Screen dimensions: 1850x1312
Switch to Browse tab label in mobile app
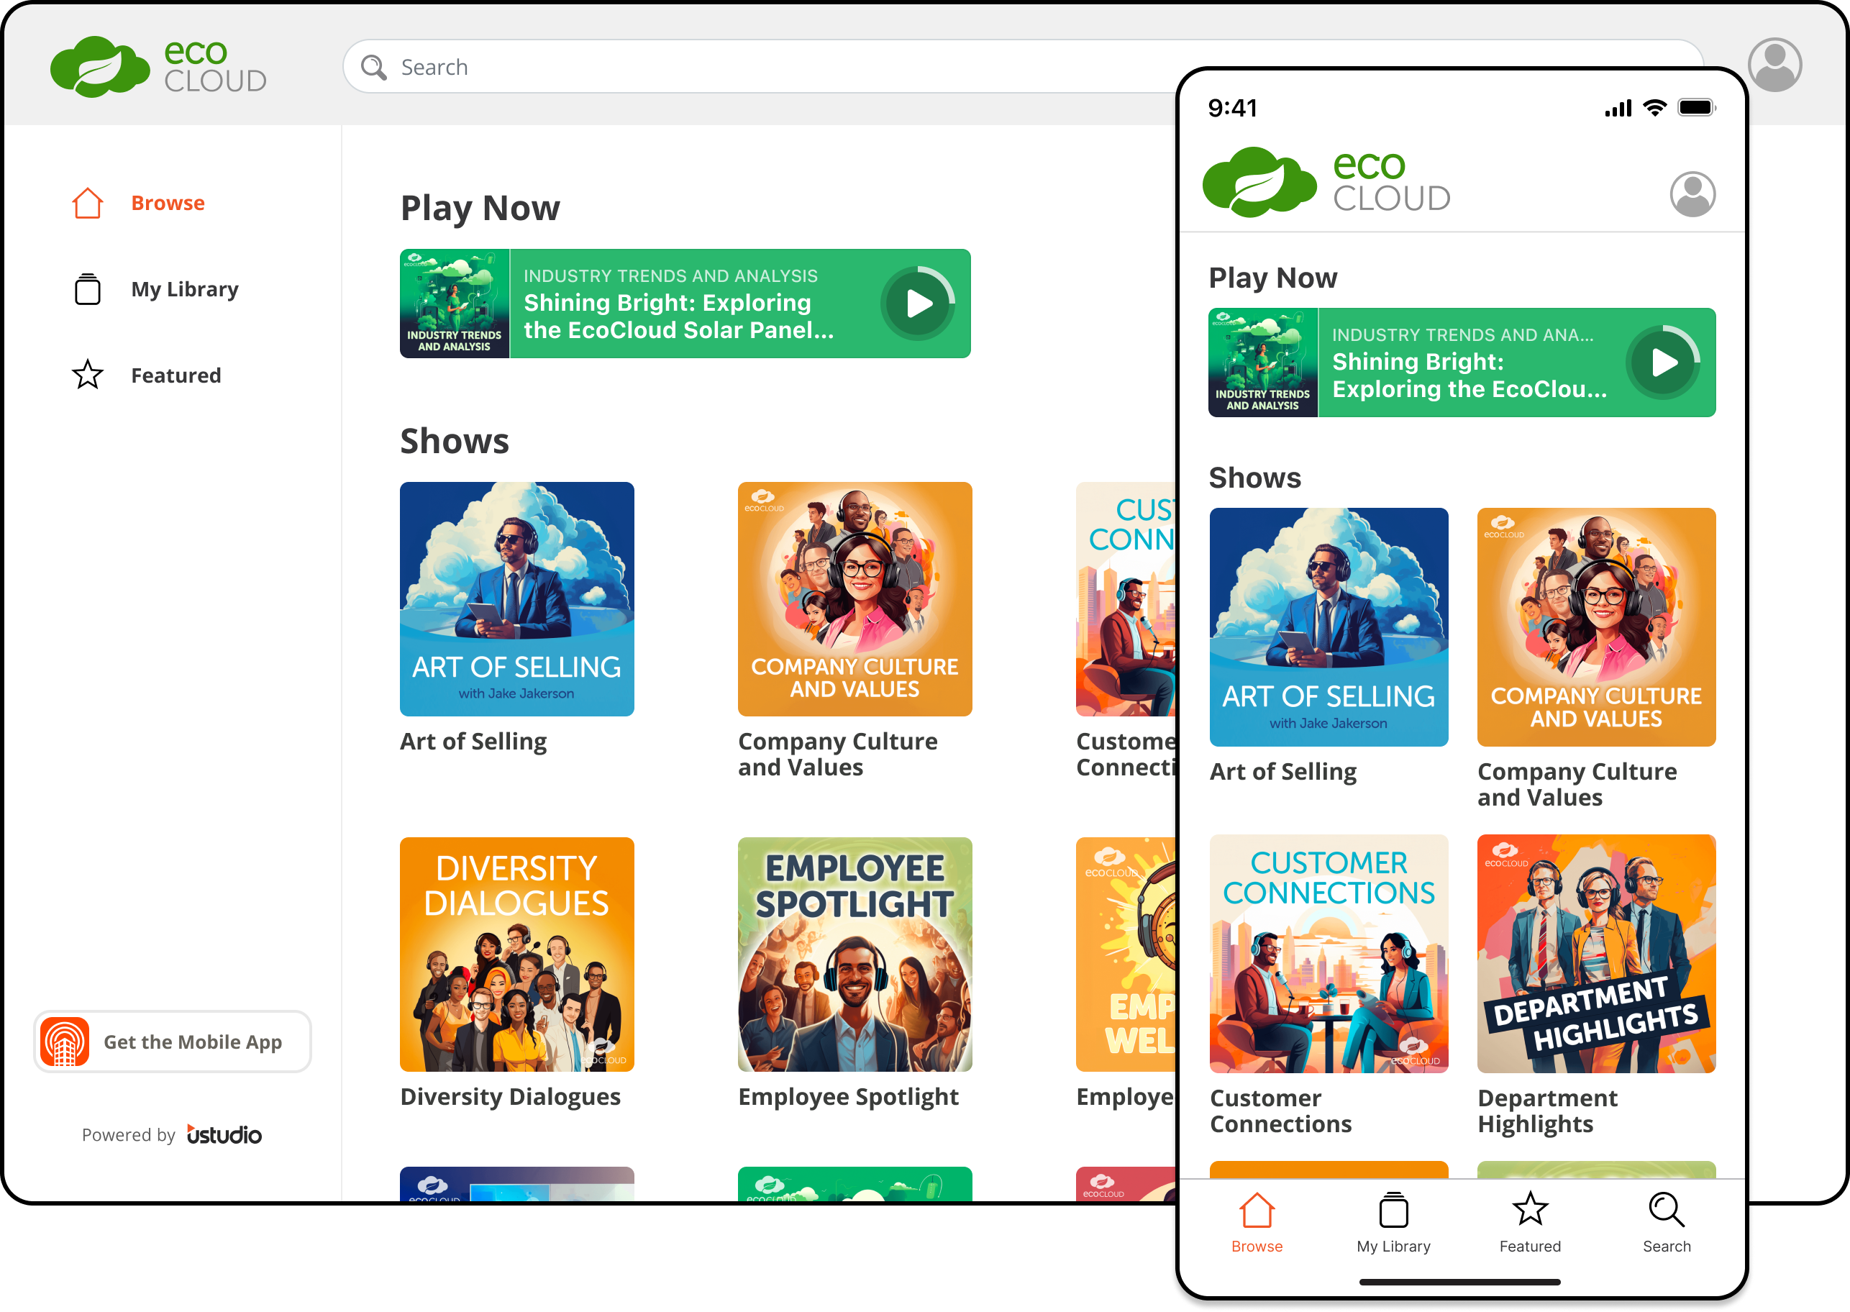[x=1257, y=1246]
